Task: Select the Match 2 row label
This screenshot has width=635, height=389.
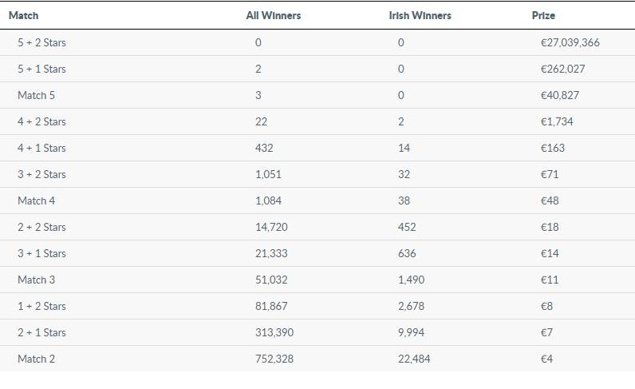Action: click(36, 359)
